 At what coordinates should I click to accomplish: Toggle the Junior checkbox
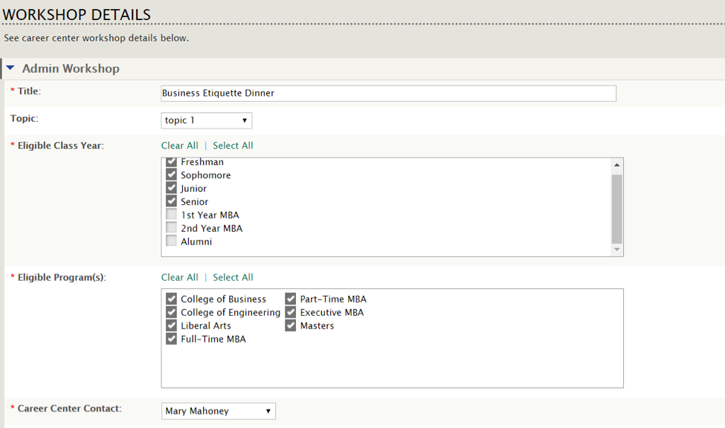171,188
